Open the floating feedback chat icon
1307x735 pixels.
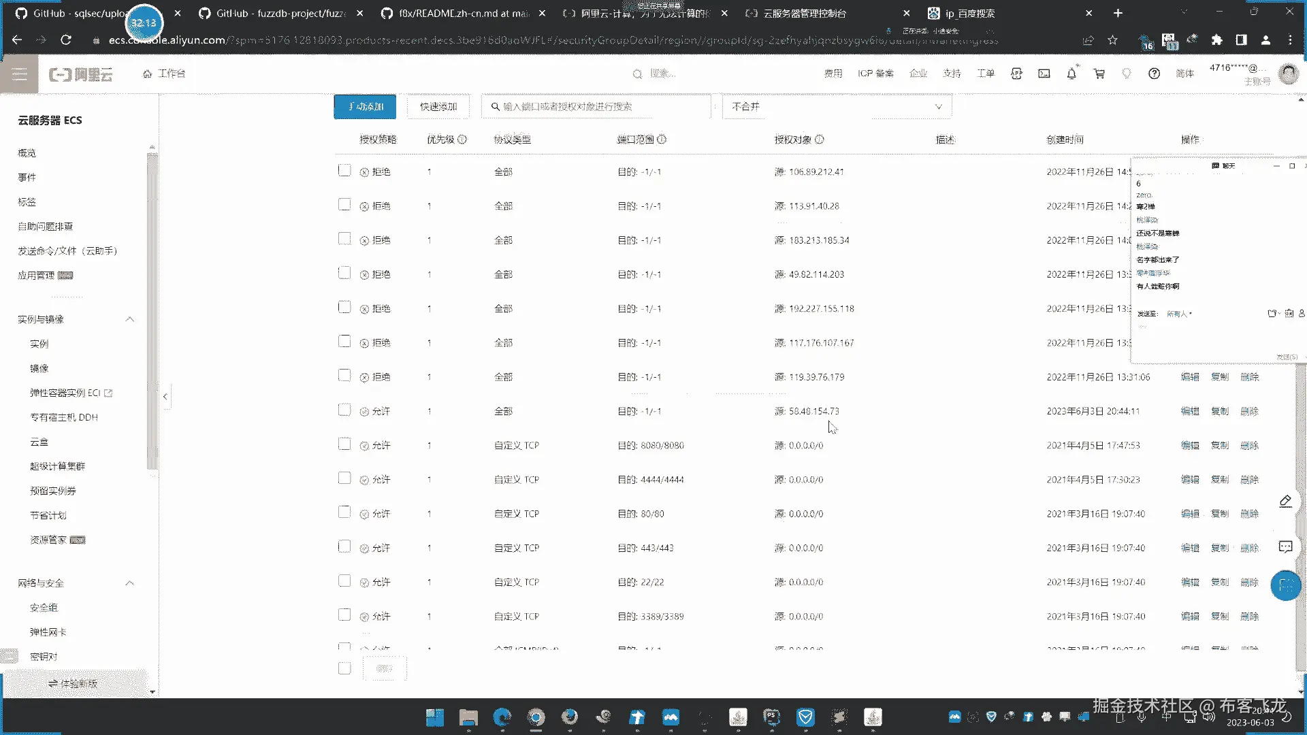(1285, 546)
